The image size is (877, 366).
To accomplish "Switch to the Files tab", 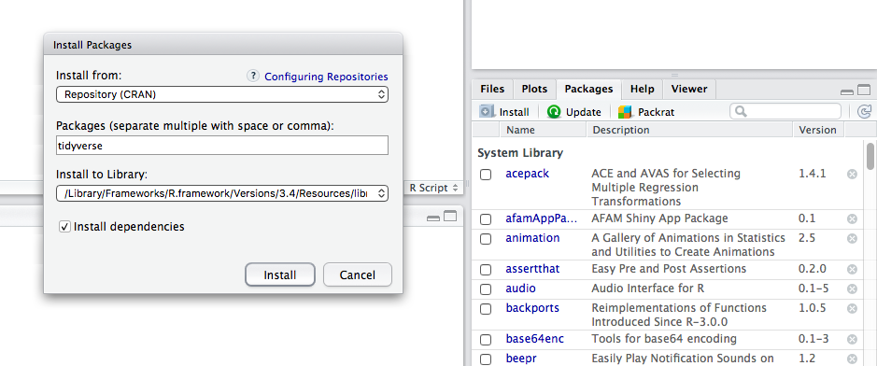I will [492, 89].
